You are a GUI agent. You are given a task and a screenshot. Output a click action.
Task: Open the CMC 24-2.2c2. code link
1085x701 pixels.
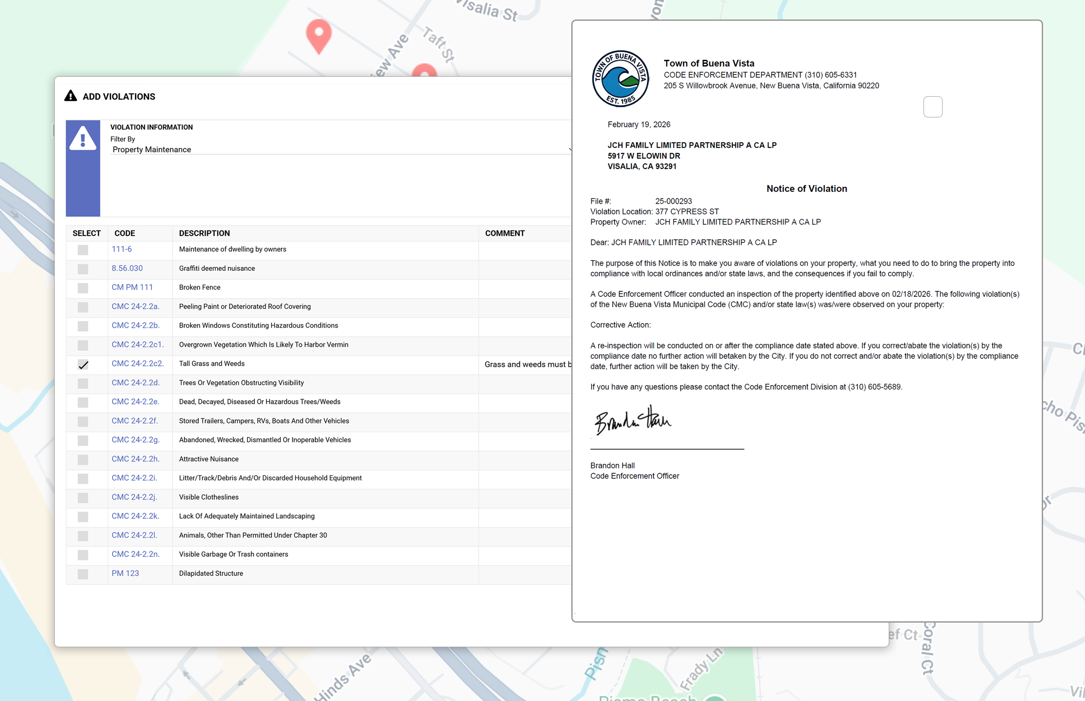[x=137, y=363]
